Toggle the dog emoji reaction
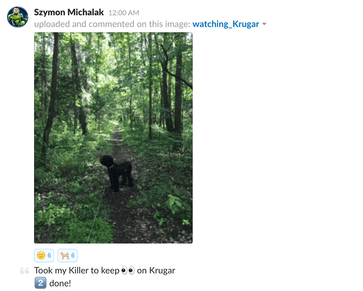 [x=67, y=255]
